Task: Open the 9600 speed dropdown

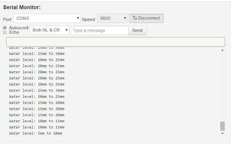Action: [x=112, y=18]
